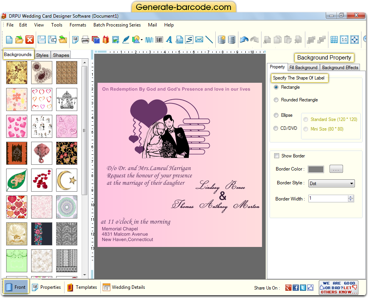
Task: Open the Edit menu
Action: [x=23, y=25]
